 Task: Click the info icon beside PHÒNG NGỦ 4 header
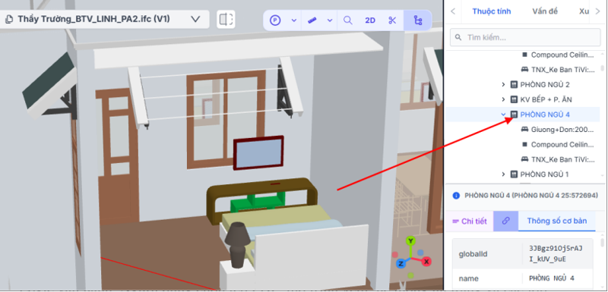[x=456, y=196]
